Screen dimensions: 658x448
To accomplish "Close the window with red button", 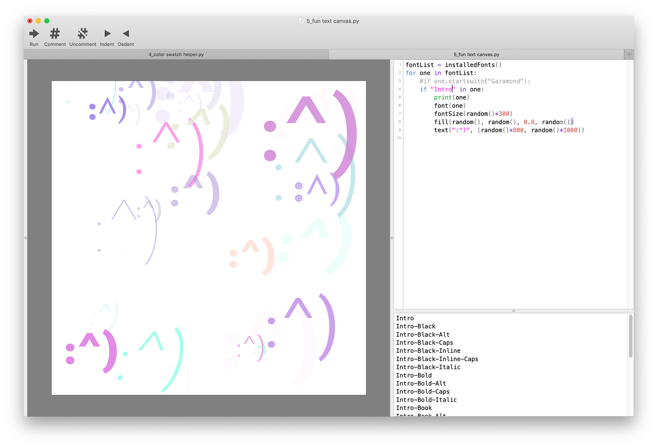I will [x=30, y=21].
